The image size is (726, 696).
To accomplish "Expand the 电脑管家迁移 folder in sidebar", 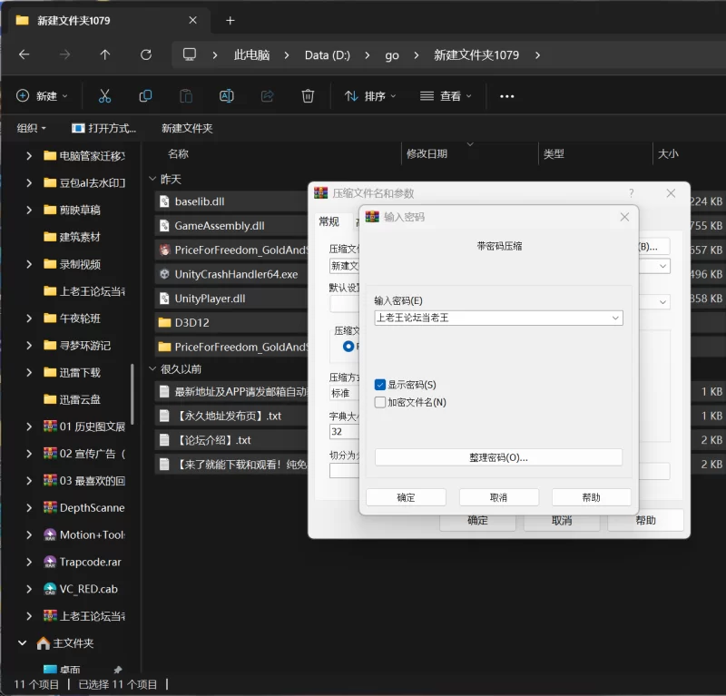I will click(29, 155).
